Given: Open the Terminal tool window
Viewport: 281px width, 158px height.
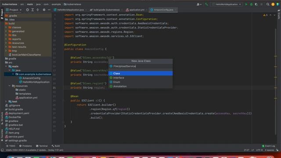Looking at the screenshot, I should click(42, 146).
